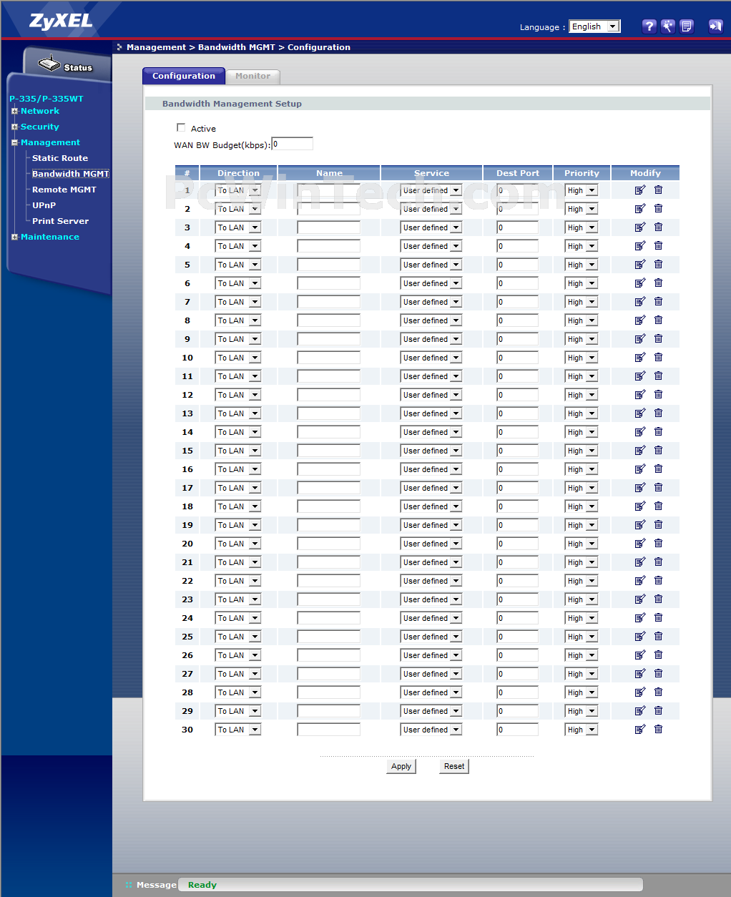Viewport: 731px width, 897px height.
Task: Delete rule 30 with trash icon
Action: [658, 730]
